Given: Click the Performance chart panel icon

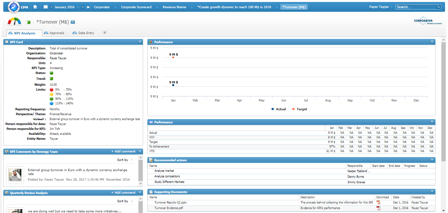Looking at the screenshot, I should 151,42.
